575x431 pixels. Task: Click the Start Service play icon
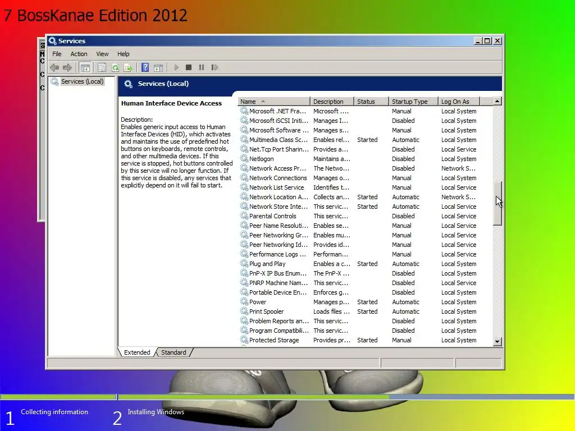pos(176,67)
